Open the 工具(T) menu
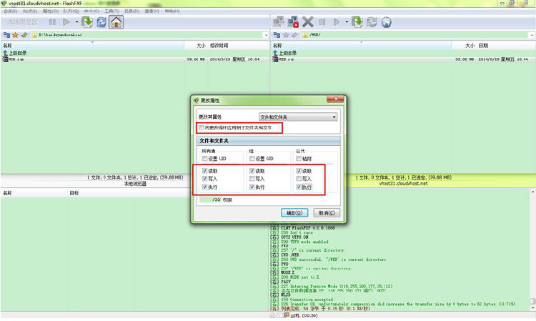The height and width of the screenshot is (321, 536). coord(111,11)
